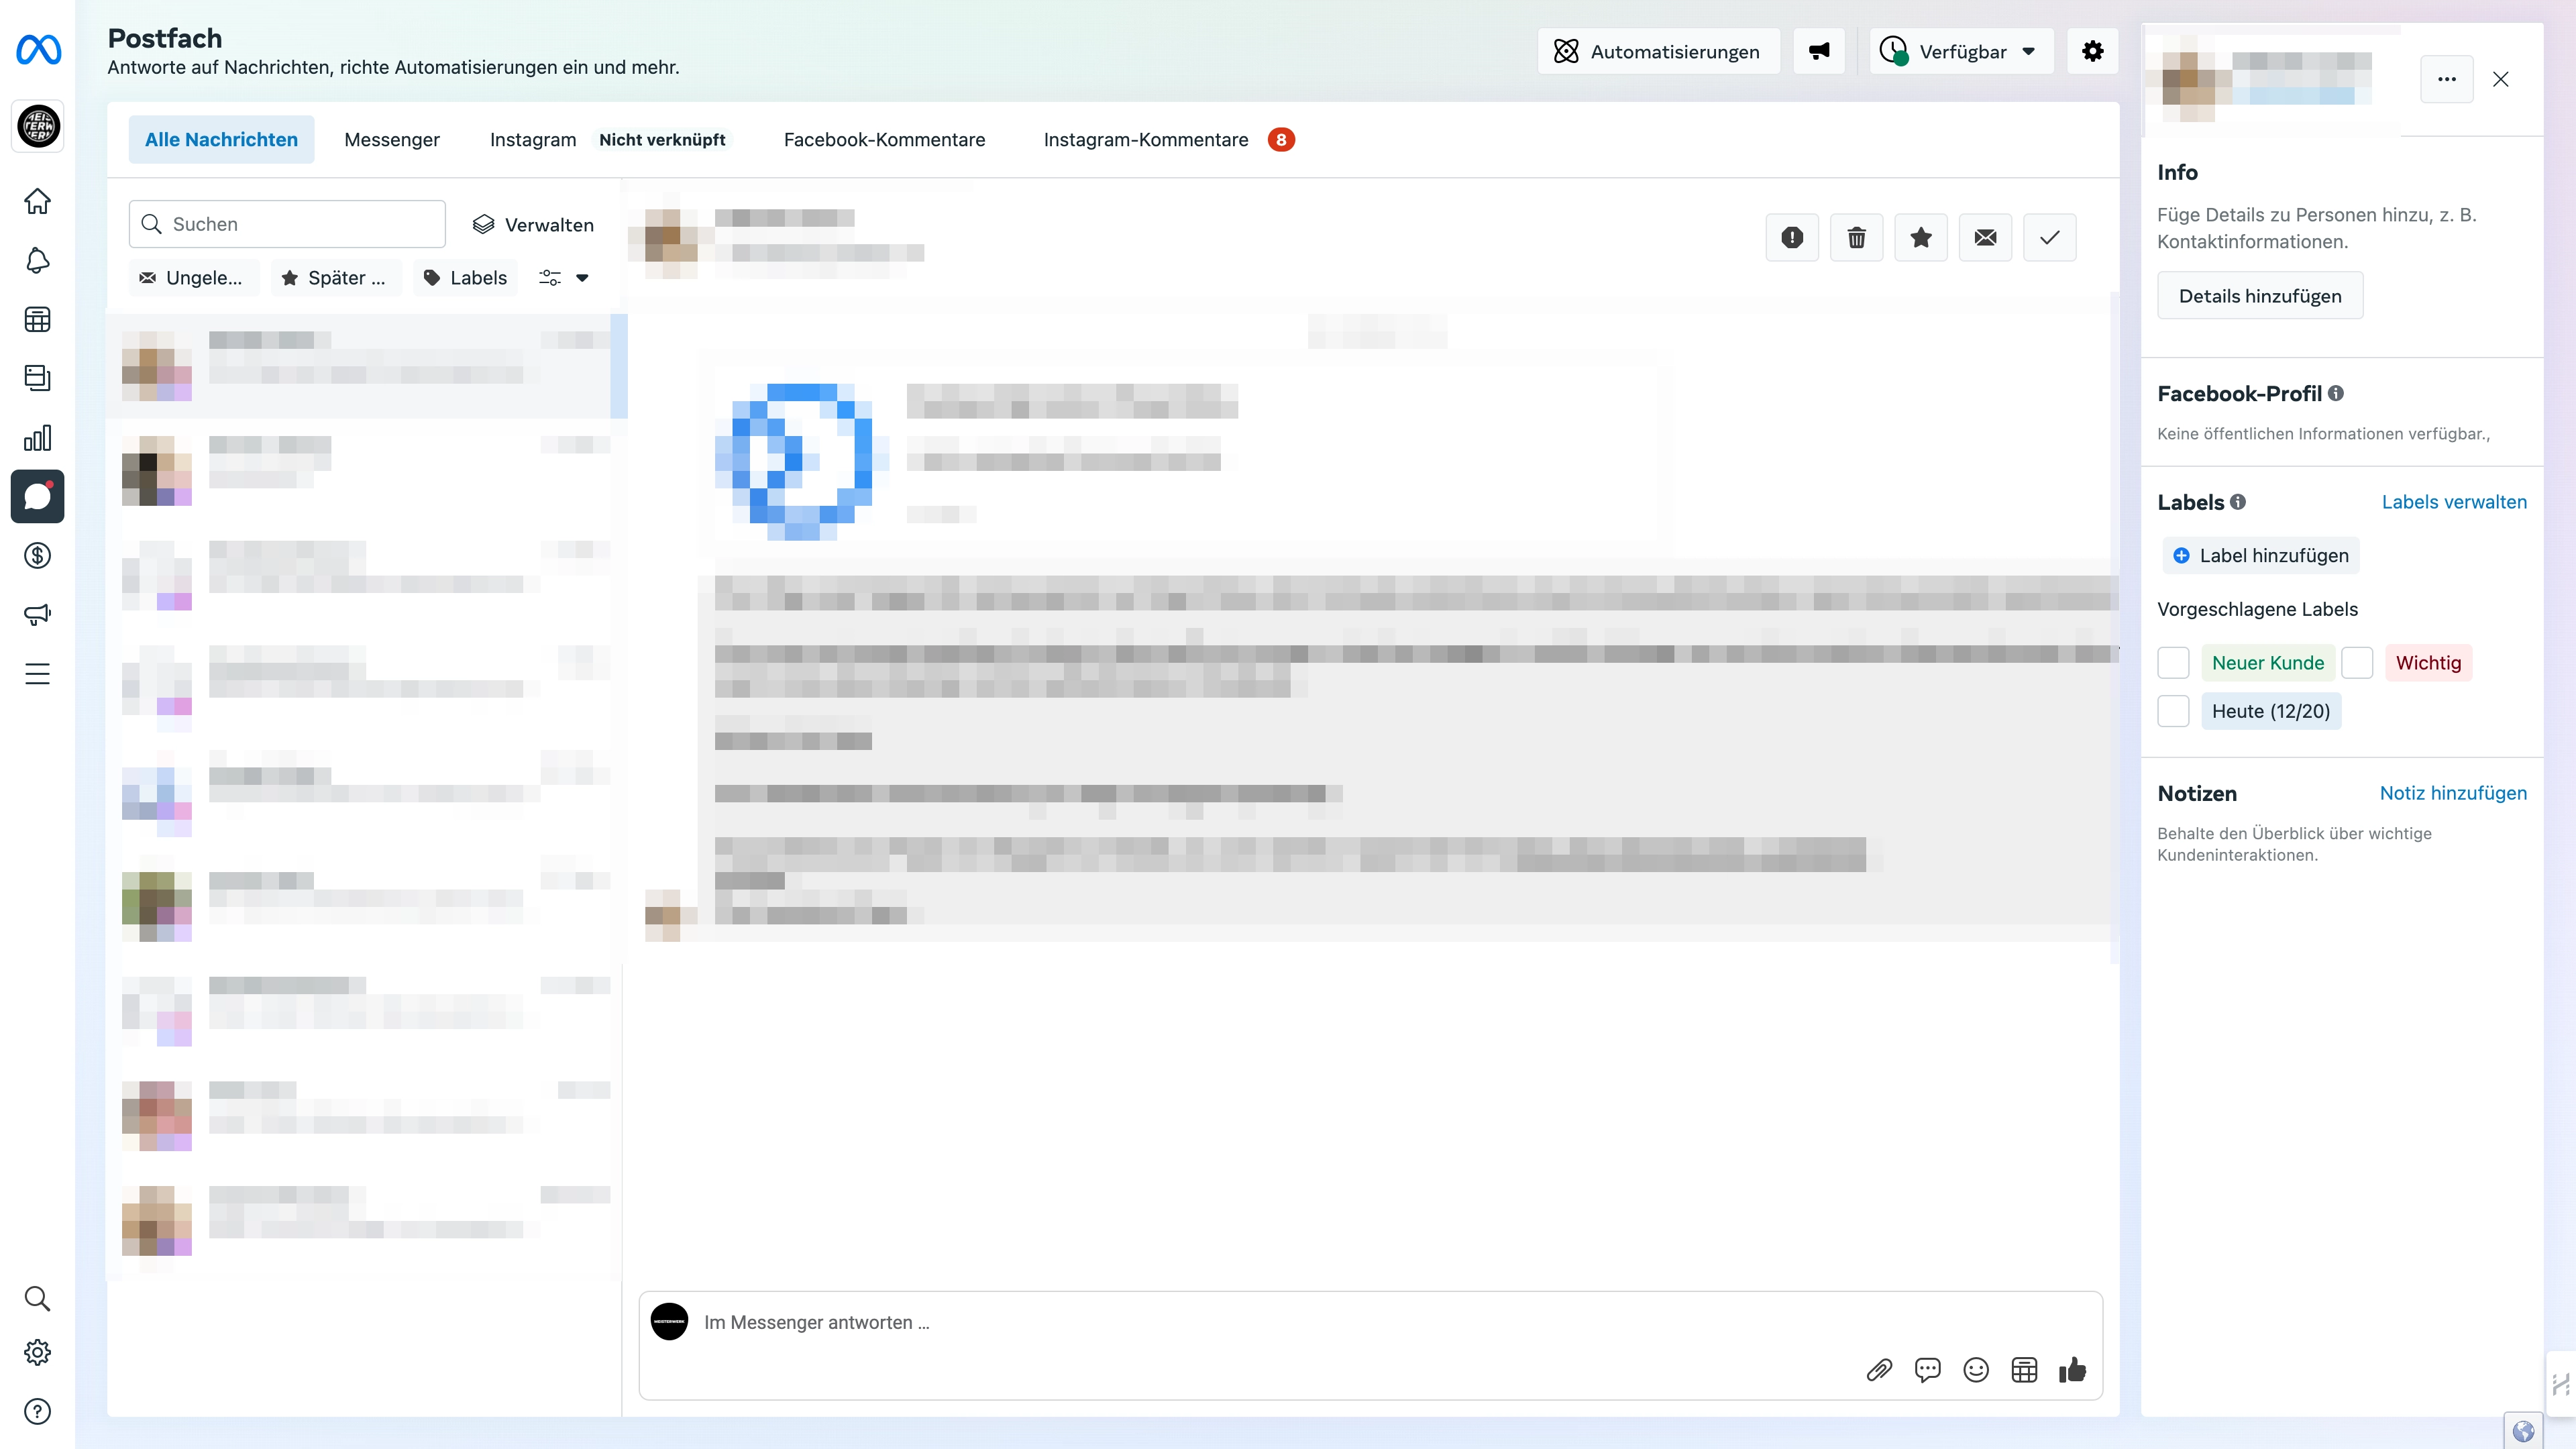Viewport: 2576px width, 1449px height.
Task: Open the three-dot more options menu
Action: (x=2447, y=79)
